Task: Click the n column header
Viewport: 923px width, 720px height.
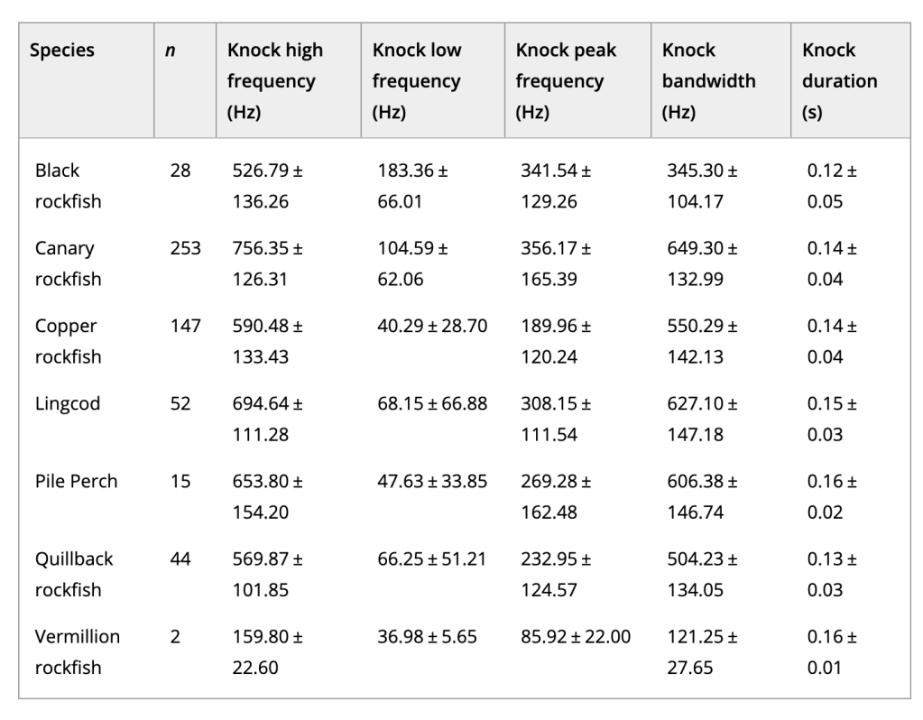Action: point(169,51)
